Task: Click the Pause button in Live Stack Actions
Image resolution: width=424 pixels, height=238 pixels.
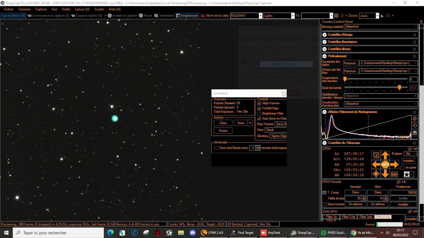Action: (223, 131)
